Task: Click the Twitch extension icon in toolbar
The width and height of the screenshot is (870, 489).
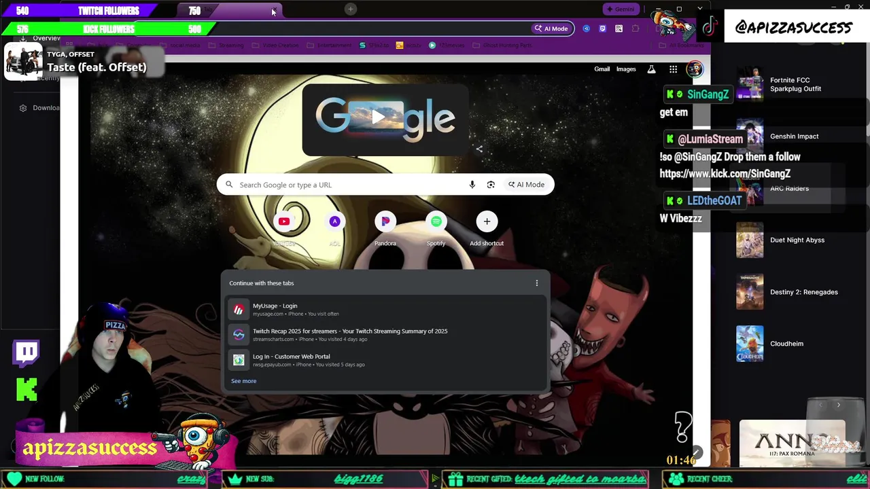Action: tap(602, 29)
